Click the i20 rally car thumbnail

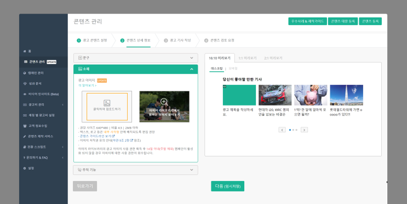275,95
